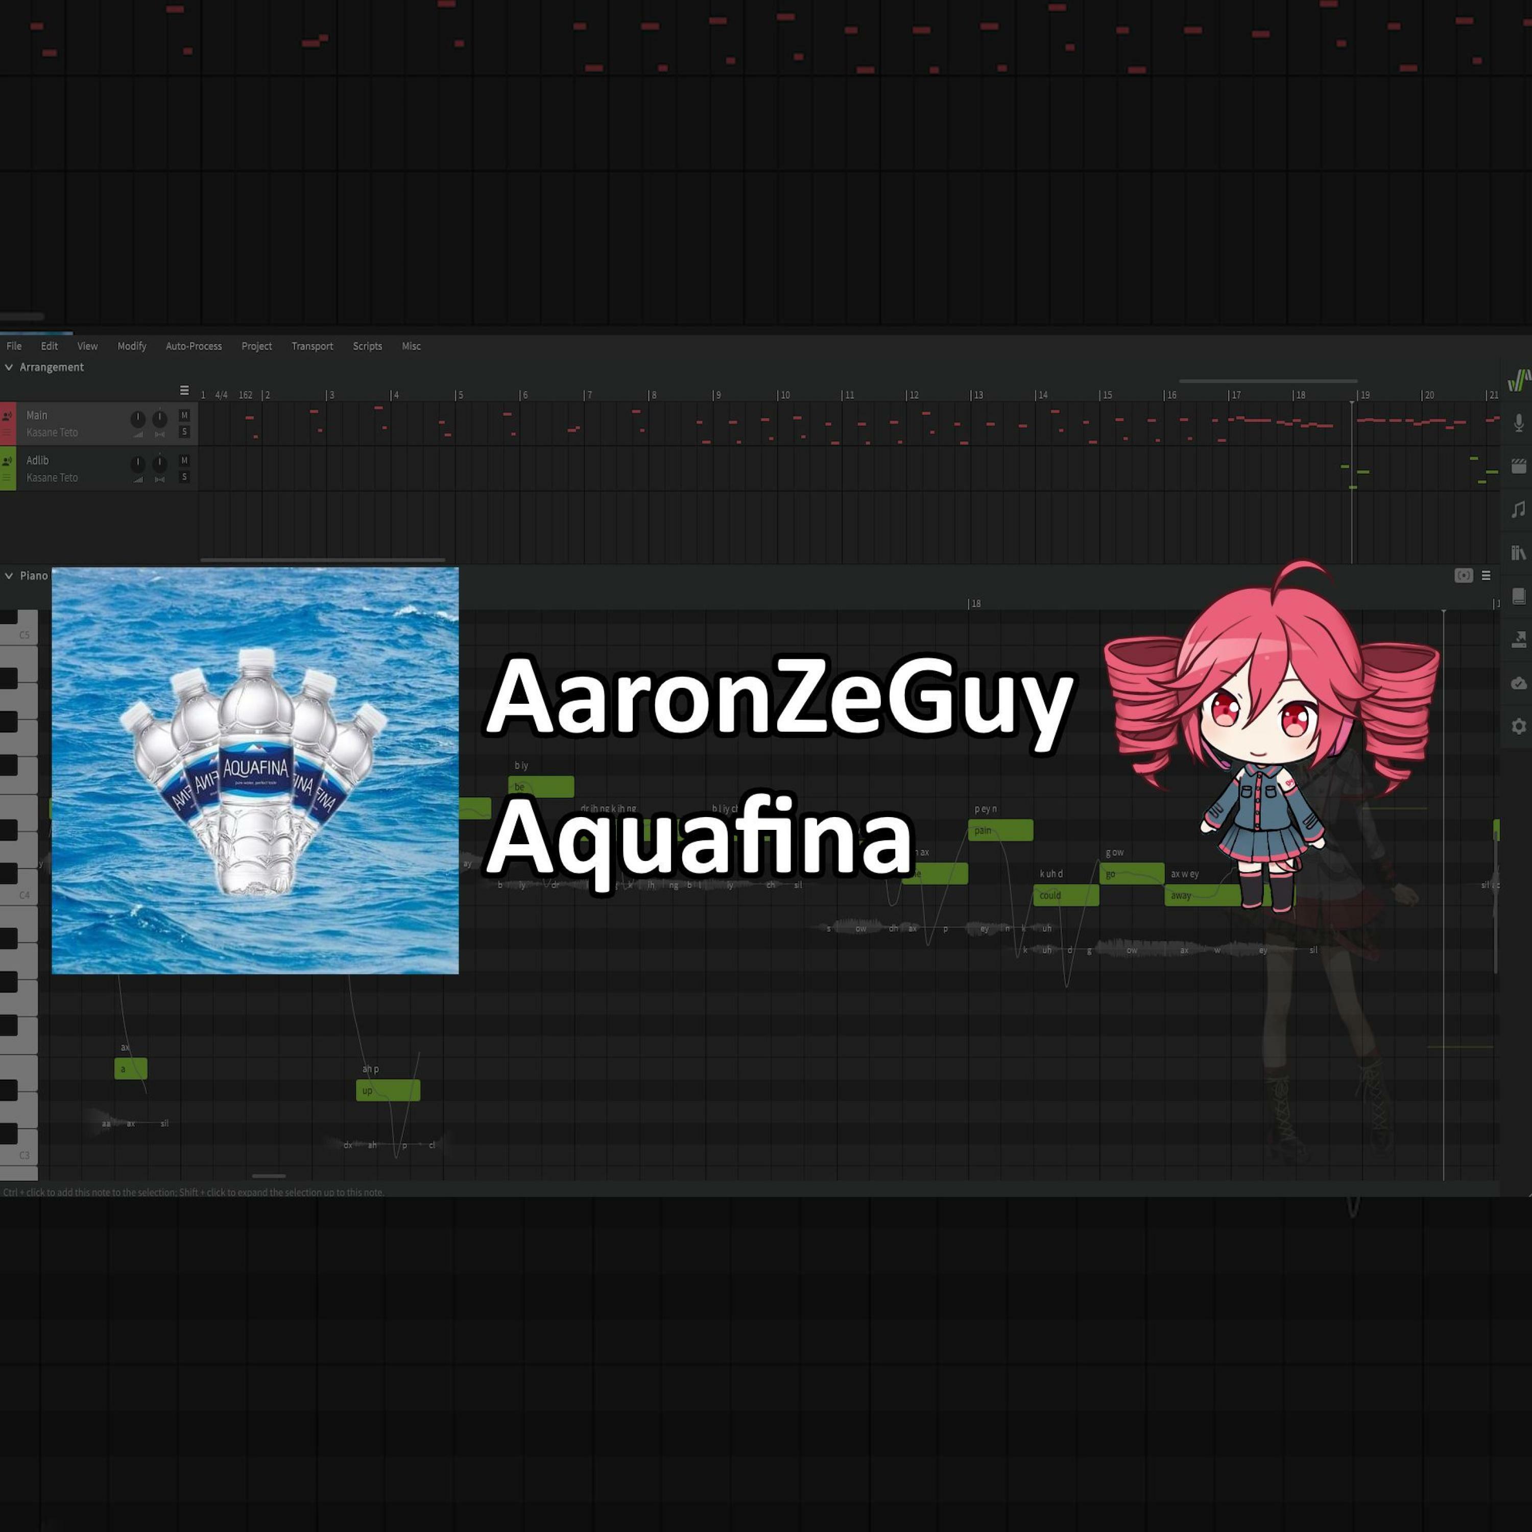The image size is (1532, 1532).
Task: Click measure 10 on arrangement ruler
Action: click(784, 395)
